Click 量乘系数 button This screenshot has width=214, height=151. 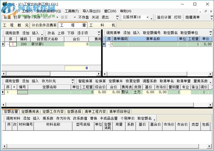click(x=201, y=81)
